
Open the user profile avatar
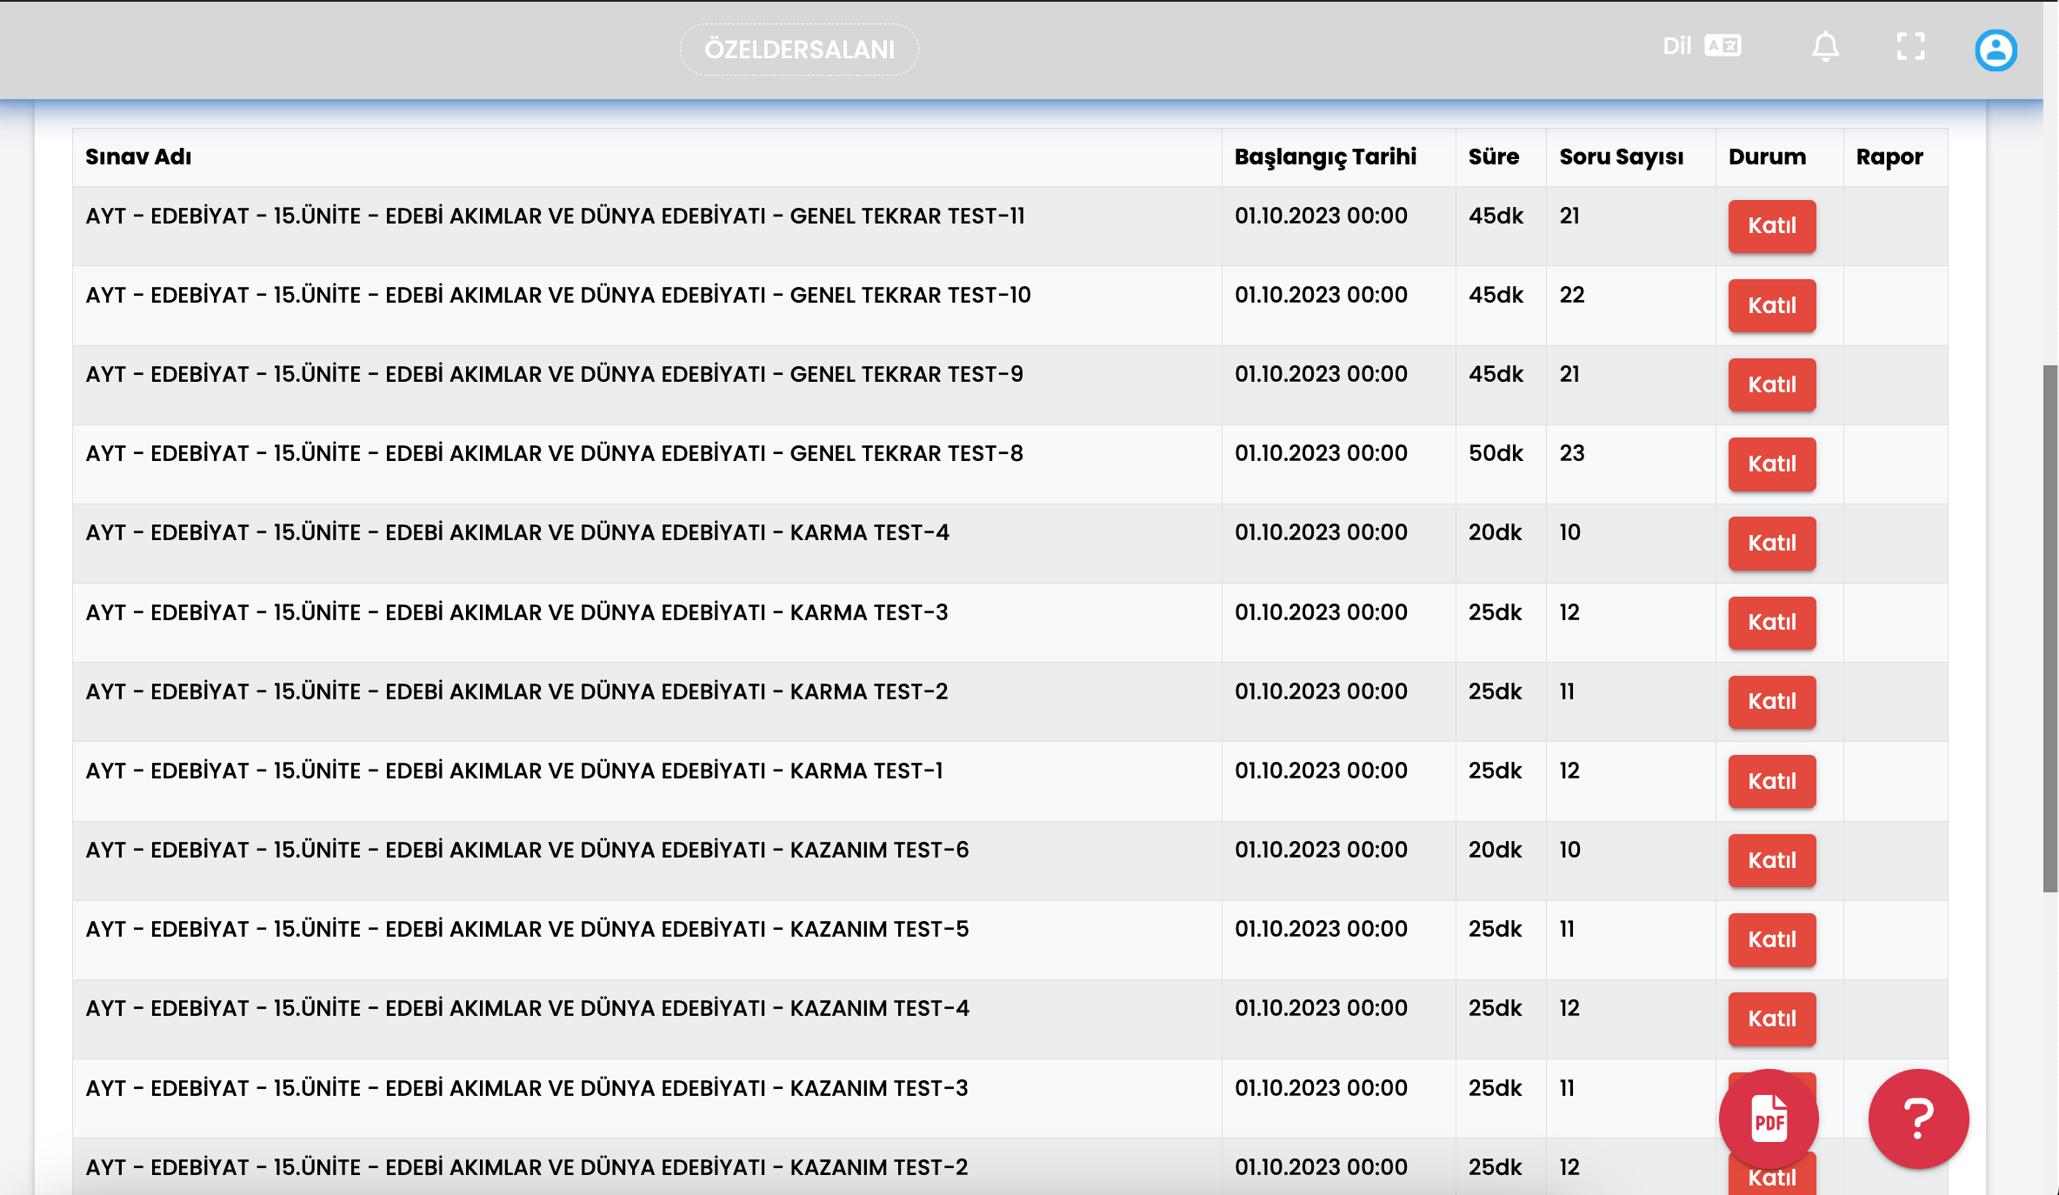[1996, 50]
